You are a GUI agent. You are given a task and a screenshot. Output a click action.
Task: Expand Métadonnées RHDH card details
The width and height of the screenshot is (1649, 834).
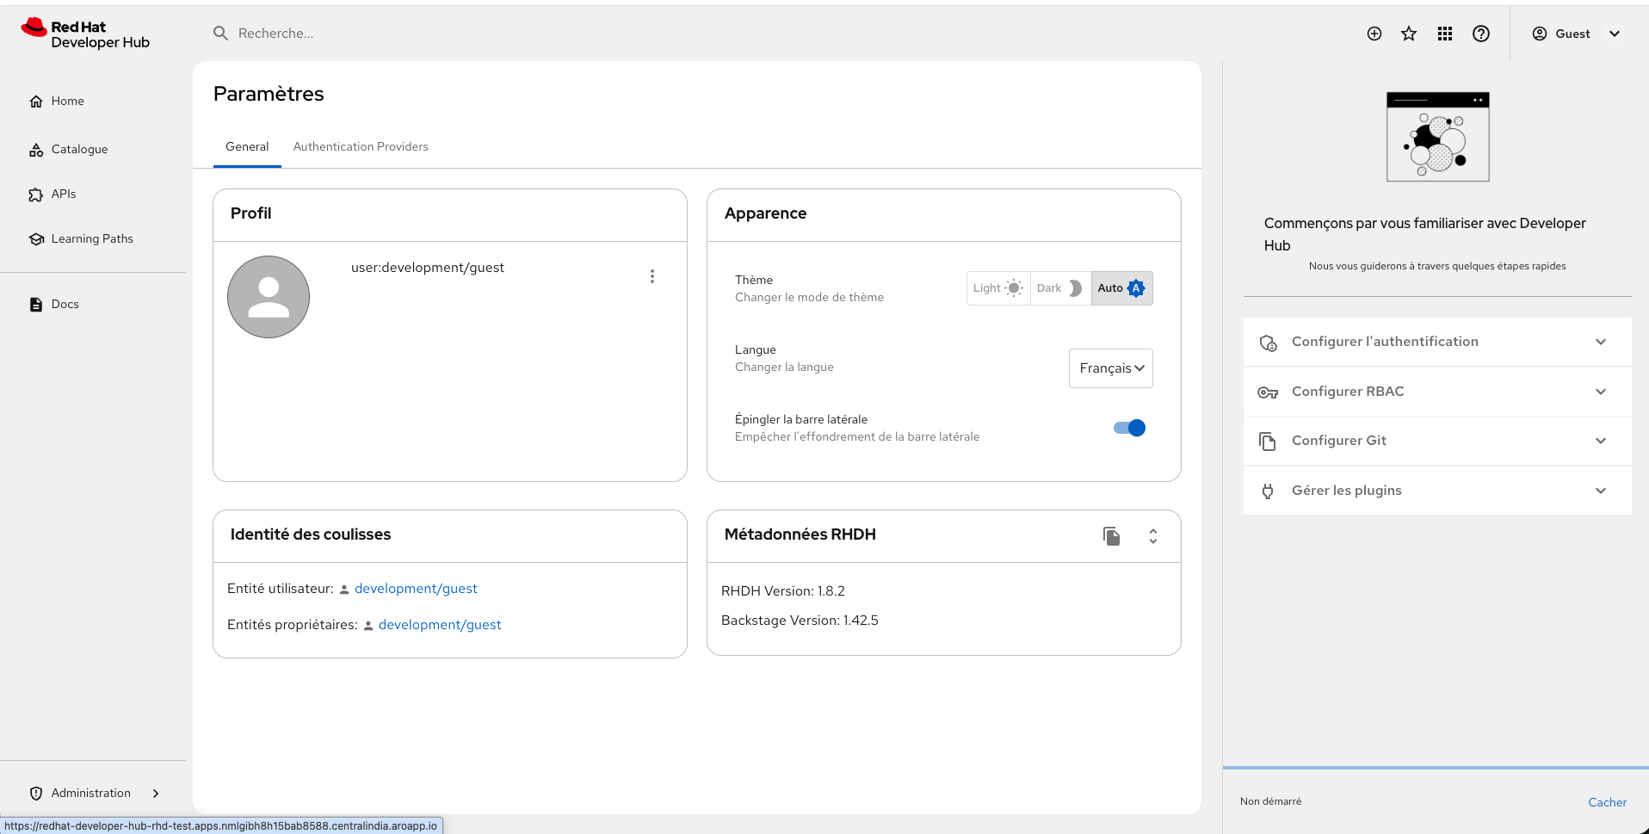[x=1153, y=536]
